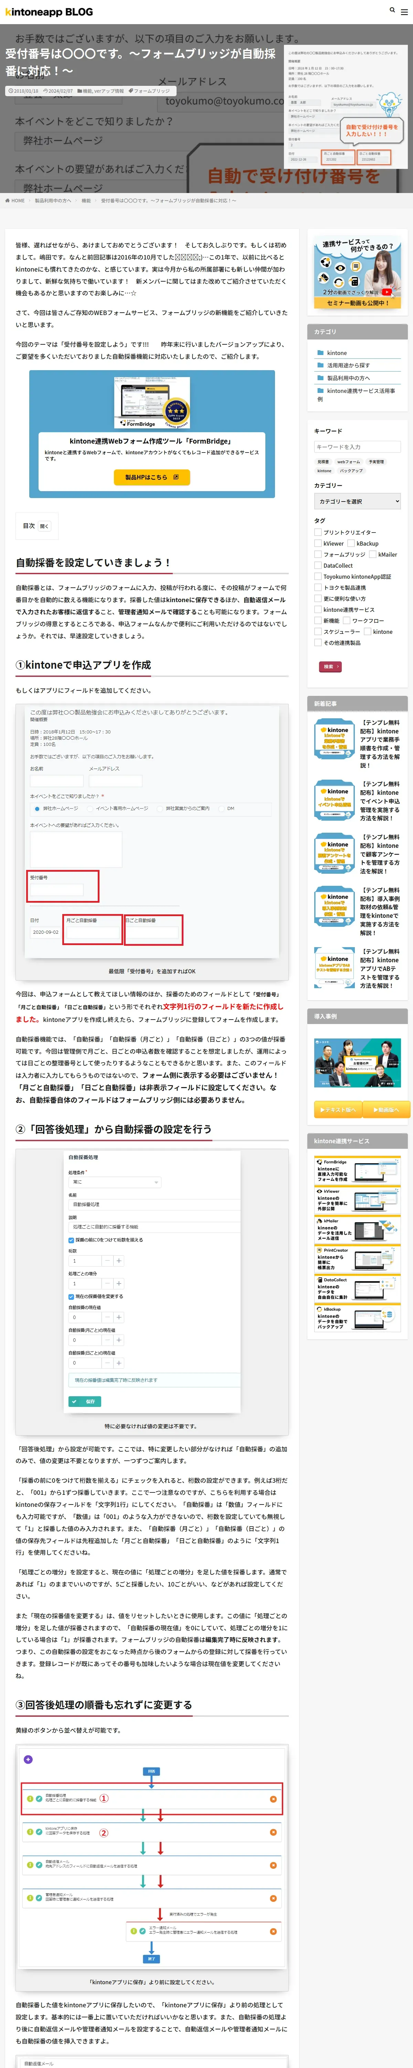Check the kViewer tag checkbox
The height and width of the screenshot is (2068, 413).
pyautogui.click(x=318, y=544)
